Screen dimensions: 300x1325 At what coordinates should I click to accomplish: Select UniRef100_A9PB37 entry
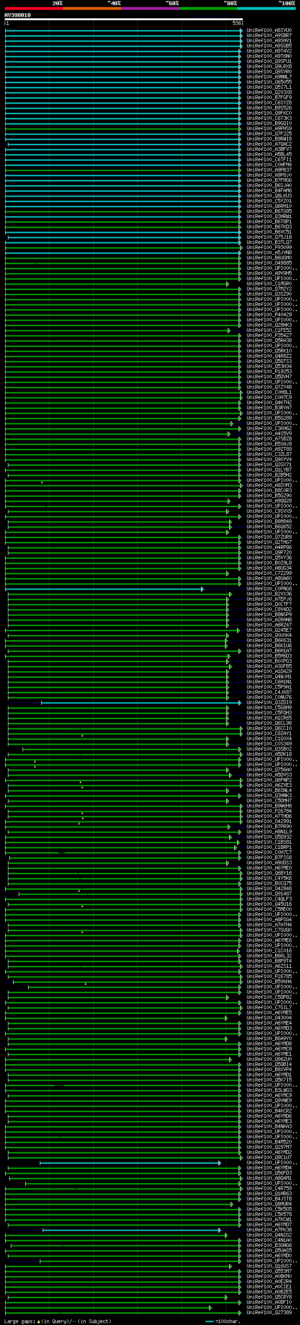pos(269,170)
